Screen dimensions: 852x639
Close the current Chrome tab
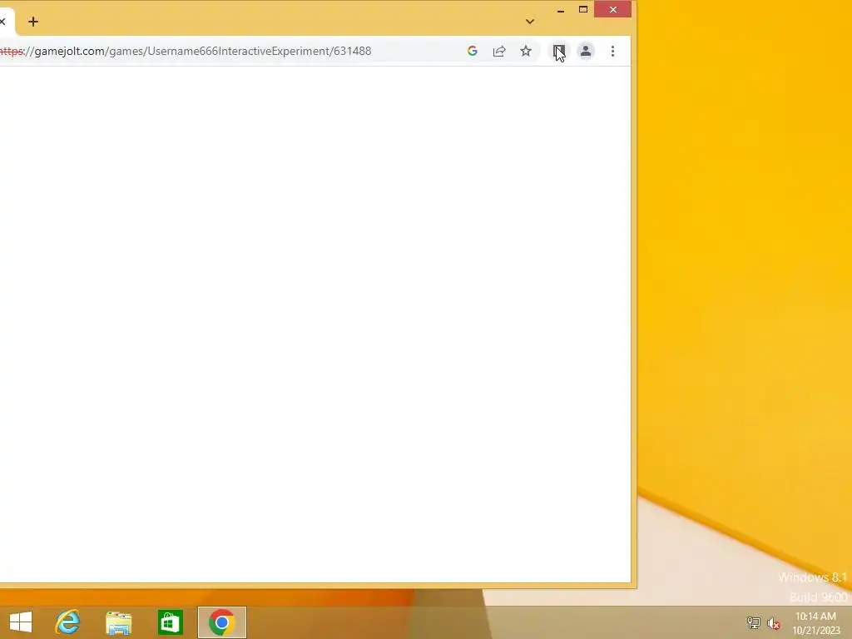click(2, 22)
